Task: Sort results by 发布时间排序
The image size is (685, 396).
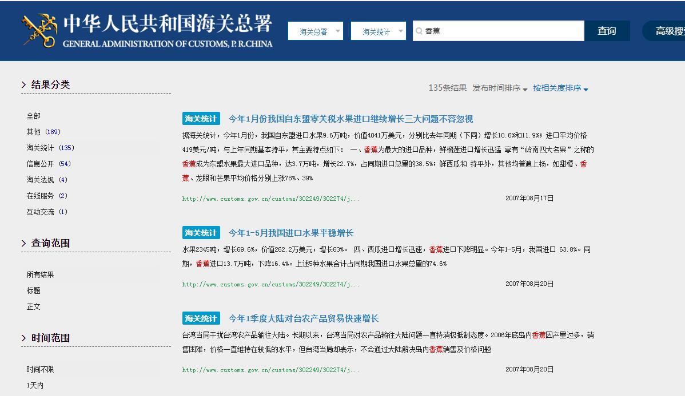Action: click(500, 88)
